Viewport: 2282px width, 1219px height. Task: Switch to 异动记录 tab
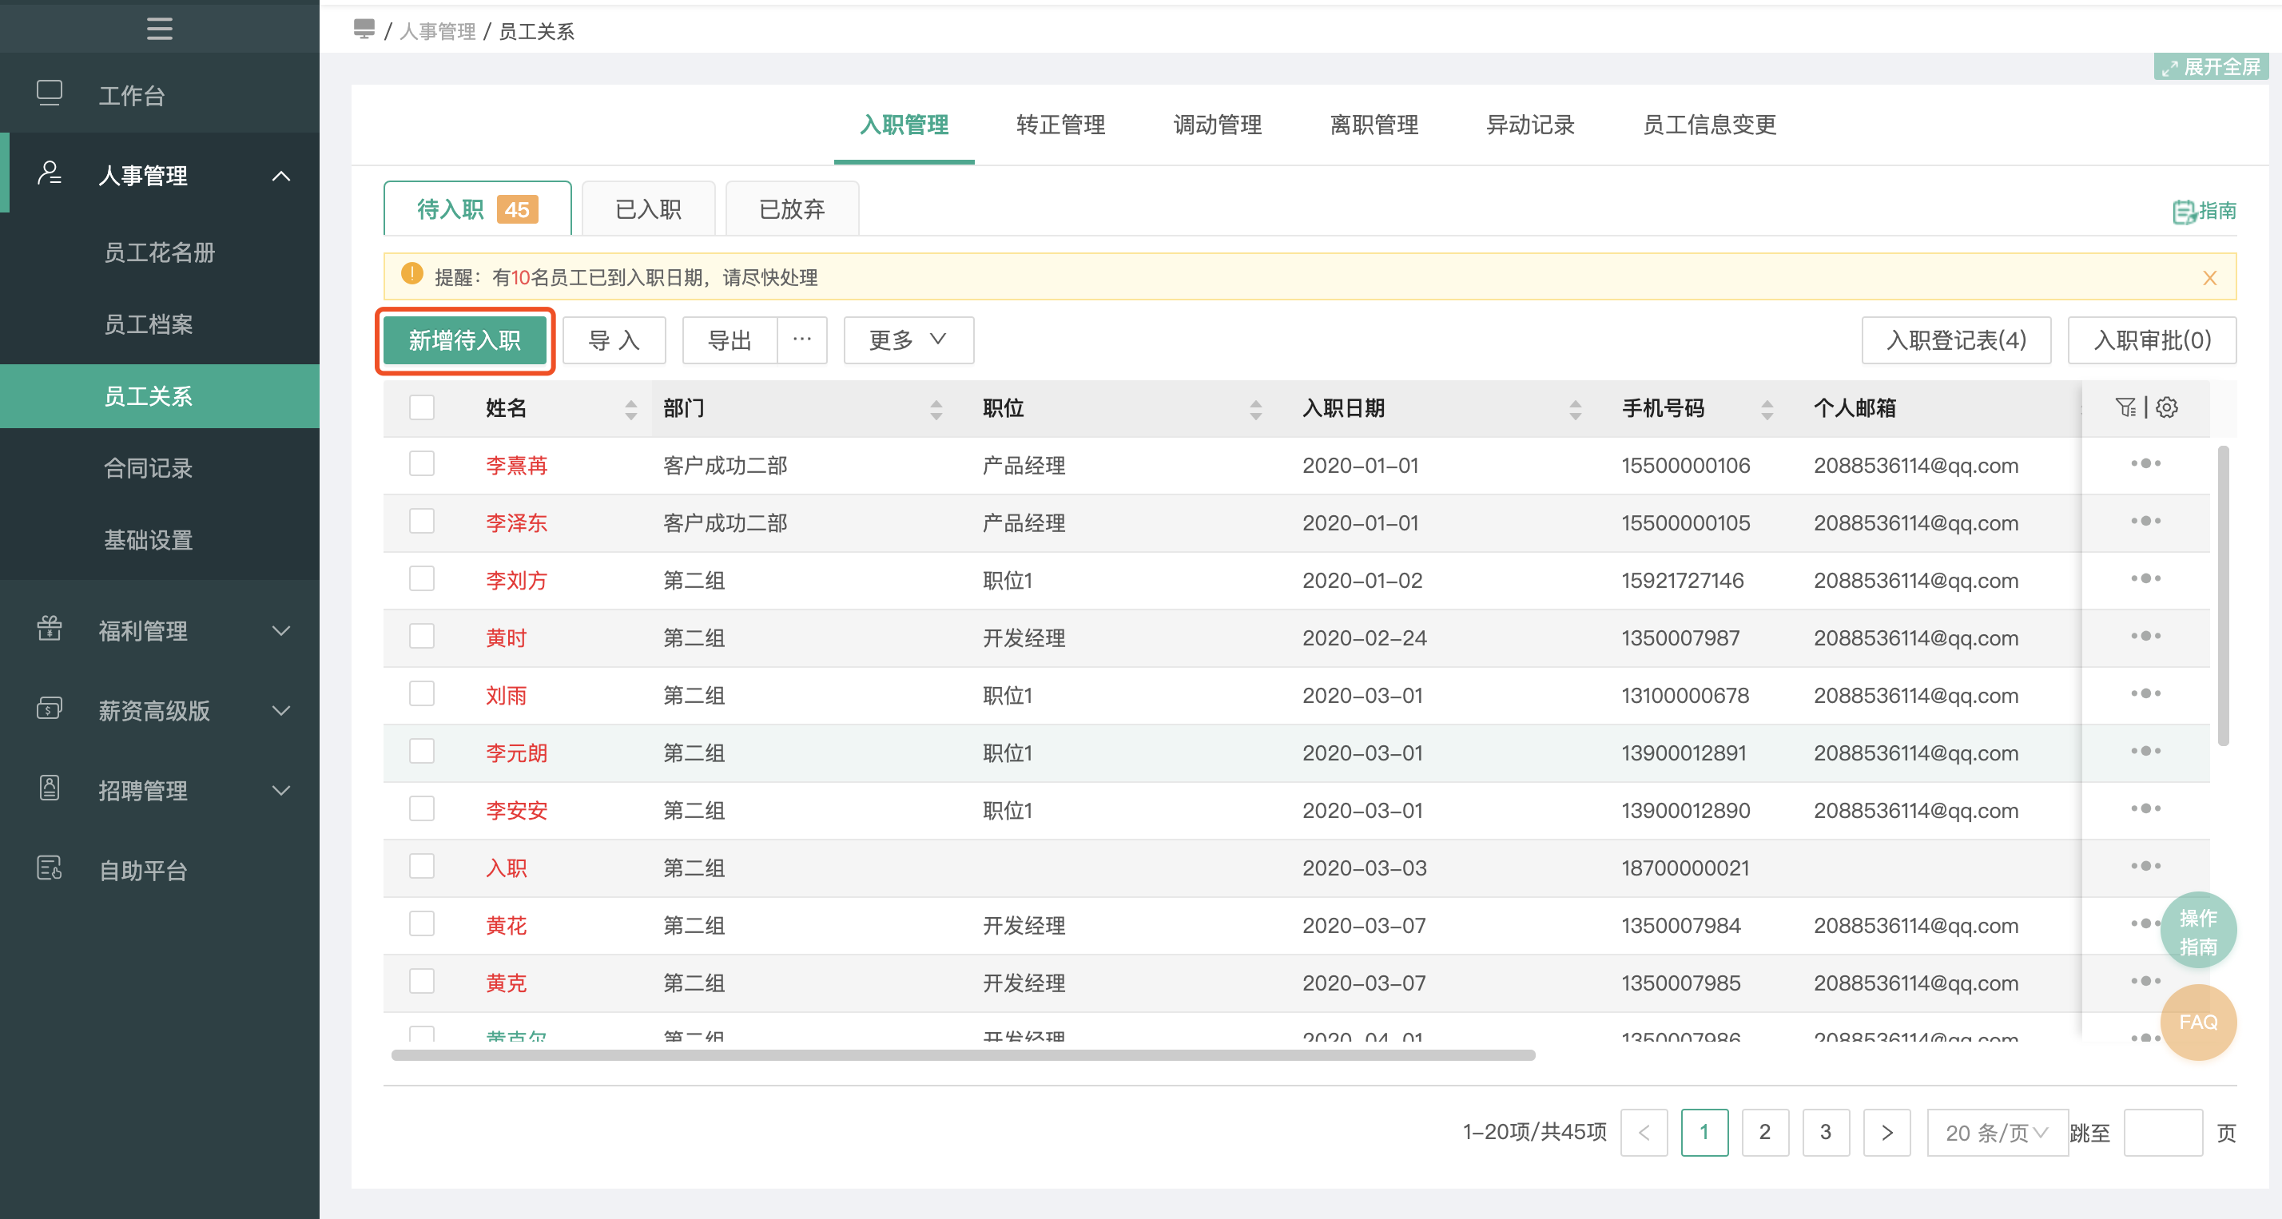1530,124
